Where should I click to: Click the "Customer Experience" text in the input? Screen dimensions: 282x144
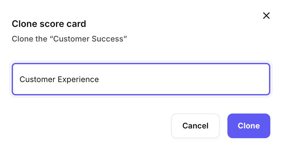[x=59, y=79]
